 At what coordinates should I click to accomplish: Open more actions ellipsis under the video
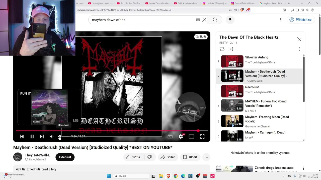click(206, 157)
